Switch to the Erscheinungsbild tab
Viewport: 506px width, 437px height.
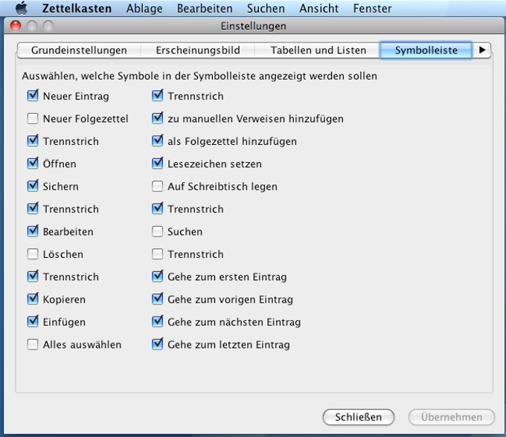tap(198, 51)
